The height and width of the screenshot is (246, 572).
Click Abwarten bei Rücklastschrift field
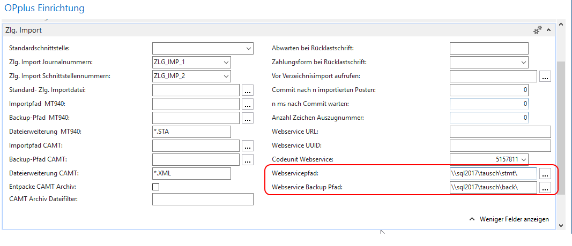[489, 48]
